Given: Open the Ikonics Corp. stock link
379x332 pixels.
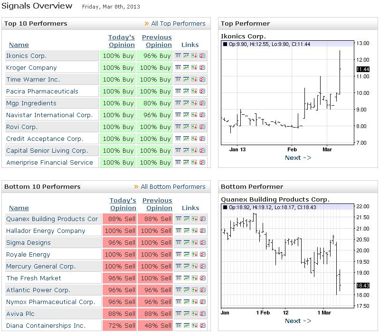Looking at the screenshot, I should pos(26,56).
